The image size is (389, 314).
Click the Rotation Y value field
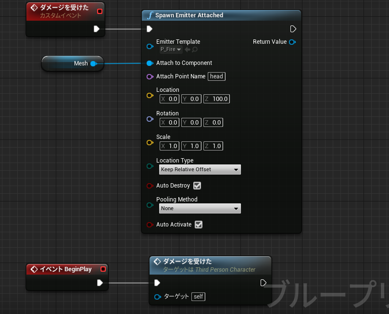click(x=191, y=123)
